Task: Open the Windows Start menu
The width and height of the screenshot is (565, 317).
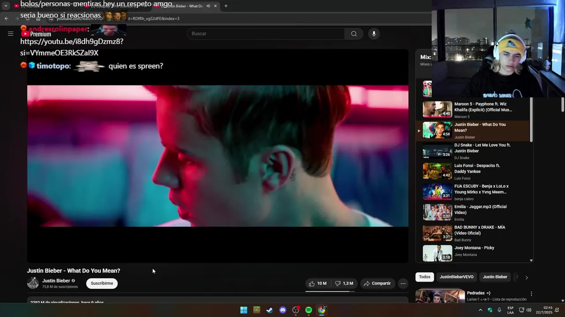Action: click(244, 310)
